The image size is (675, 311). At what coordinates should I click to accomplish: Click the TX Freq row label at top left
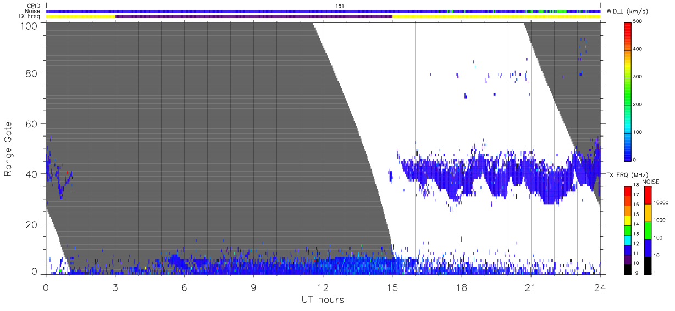pos(29,16)
